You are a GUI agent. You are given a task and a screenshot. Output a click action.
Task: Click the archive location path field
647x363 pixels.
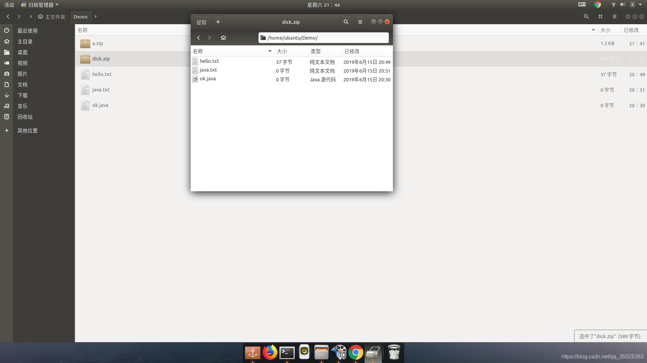pyautogui.click(x=323, y=38)
